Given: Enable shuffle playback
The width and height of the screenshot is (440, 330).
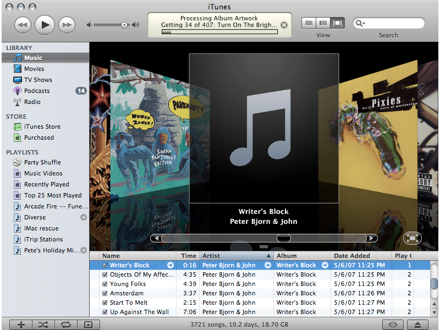Looking at the screenshot, I should click(x=43, y=324).
